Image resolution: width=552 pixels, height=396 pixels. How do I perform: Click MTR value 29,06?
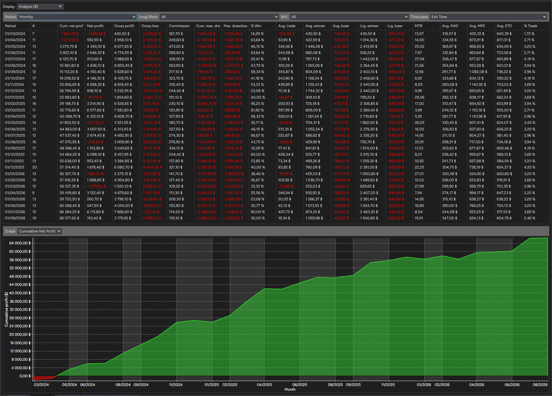419,97
